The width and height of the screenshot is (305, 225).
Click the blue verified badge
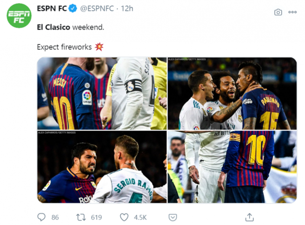coord(73,9)
